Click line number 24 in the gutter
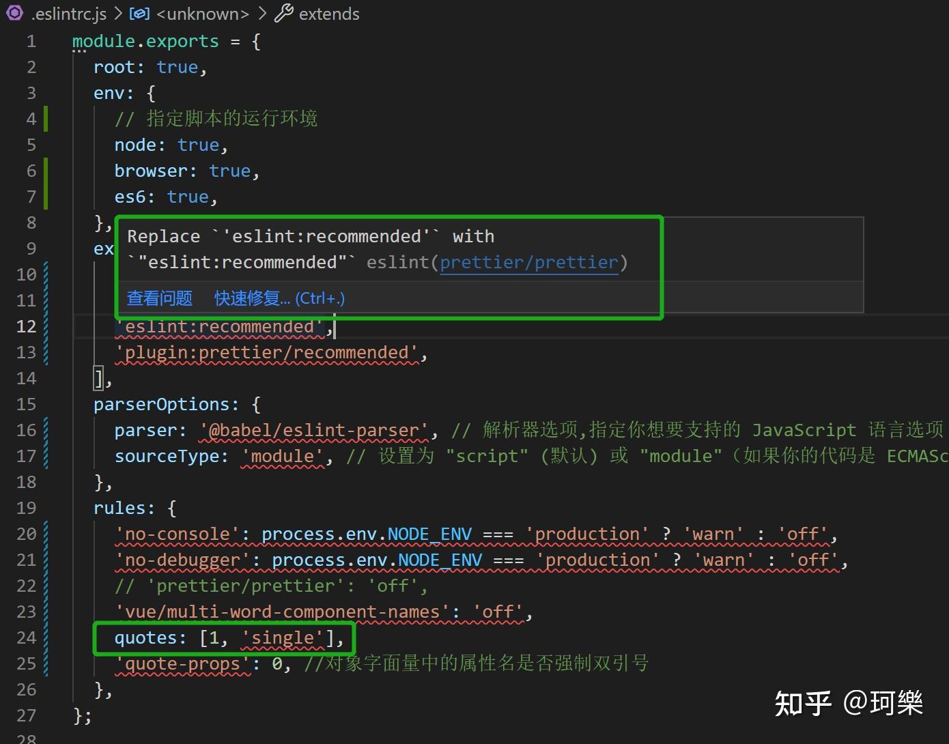 coord(26,638)
